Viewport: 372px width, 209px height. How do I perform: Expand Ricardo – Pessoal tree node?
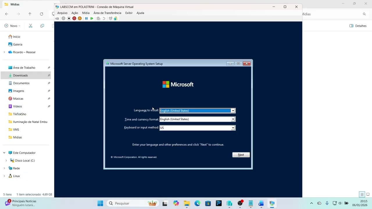tap(4, 52)
